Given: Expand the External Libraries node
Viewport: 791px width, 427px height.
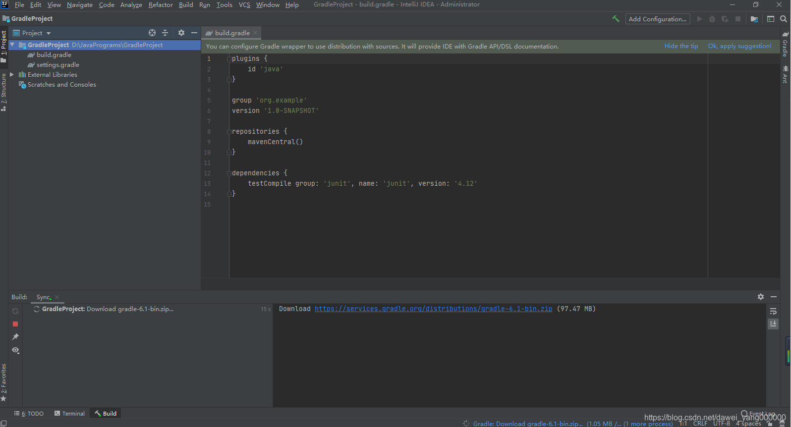Looking at the screenshot, I should pos(12,75).
